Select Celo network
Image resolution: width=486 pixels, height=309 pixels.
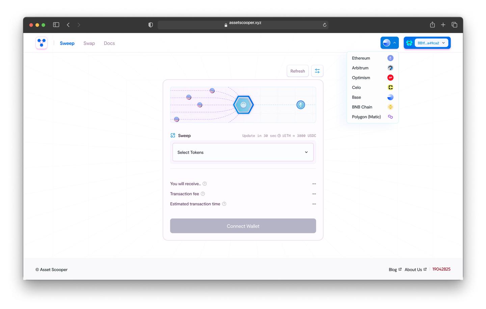tap(373, 87)
